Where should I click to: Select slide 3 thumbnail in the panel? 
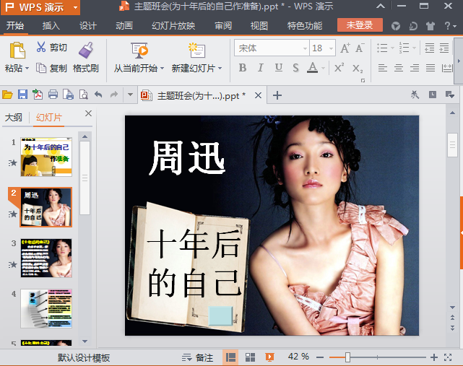tap(46, 258)
